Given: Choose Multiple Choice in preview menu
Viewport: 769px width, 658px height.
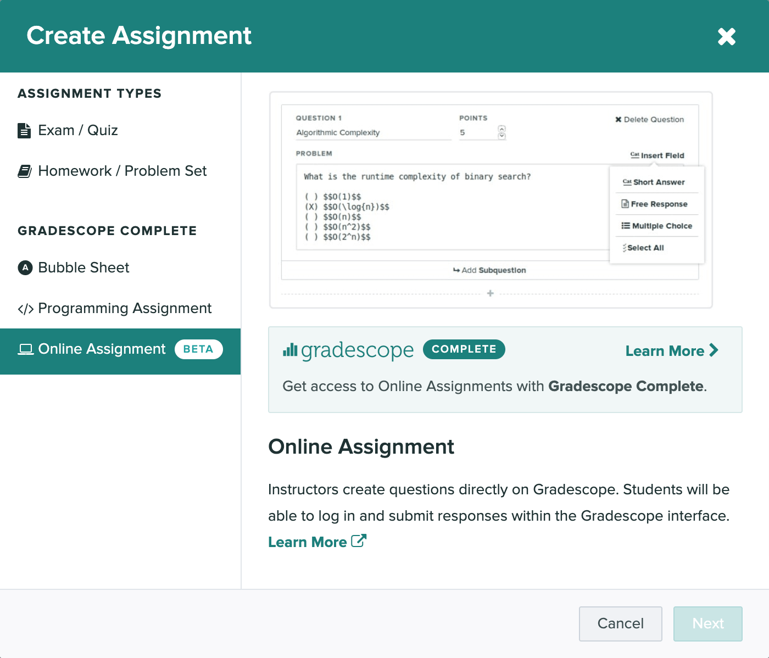Looking at the screenshot, I should 657,226.
